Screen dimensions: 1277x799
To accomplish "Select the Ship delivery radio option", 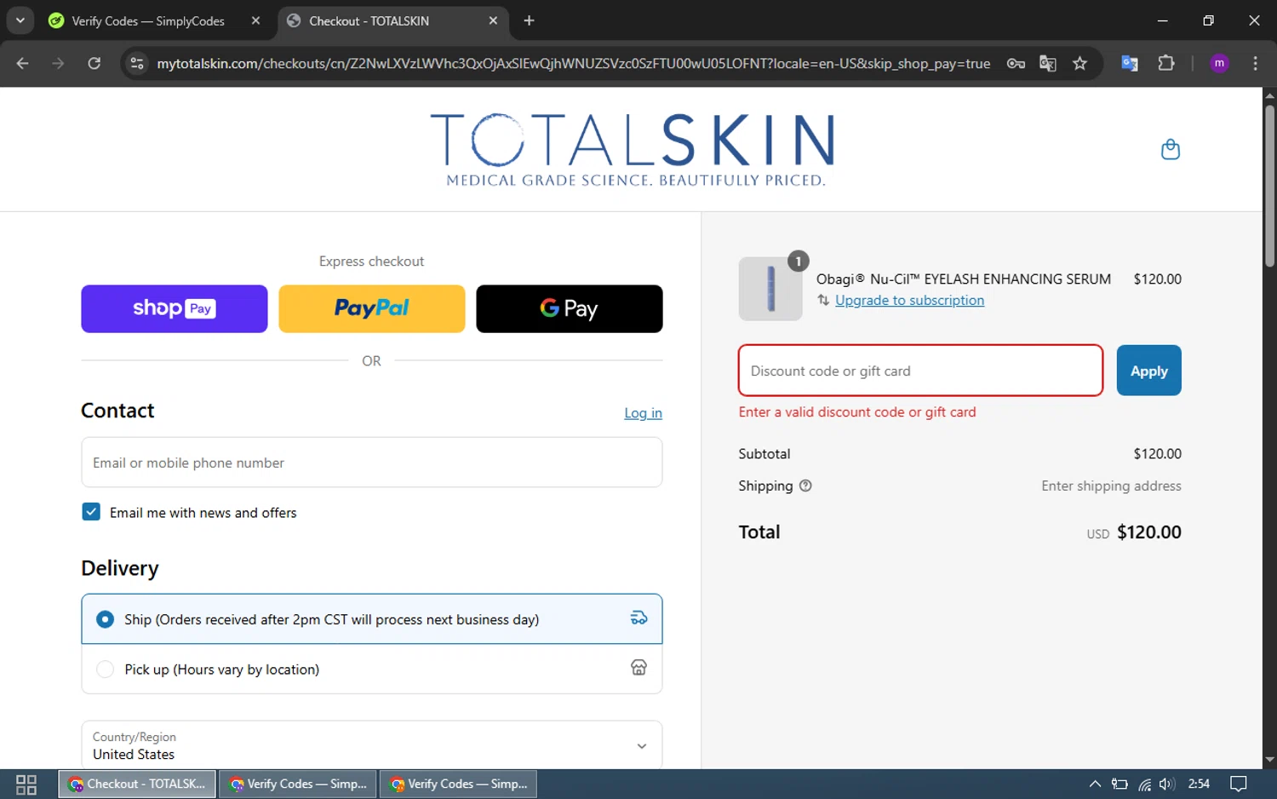I will coord(105,619).
